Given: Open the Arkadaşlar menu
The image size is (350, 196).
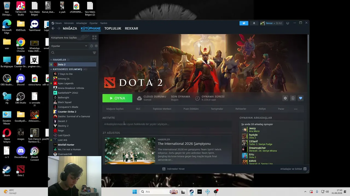Looking at the screenshot, I should point(81,23).
